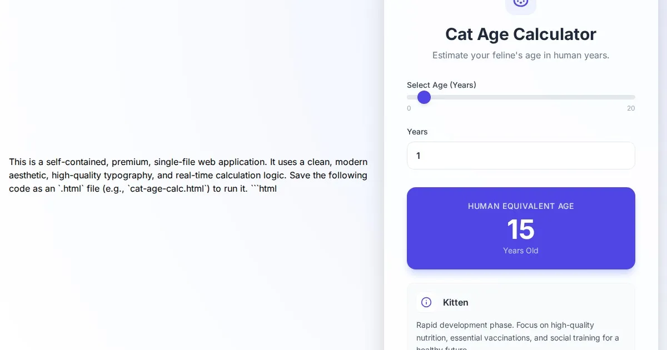667x350 pixels.
Task: Click the Kitten life stage heading
Action: point(456,302)
